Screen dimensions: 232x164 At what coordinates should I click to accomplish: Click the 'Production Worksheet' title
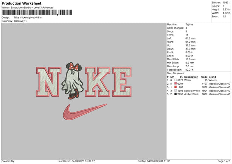[21, 3]
